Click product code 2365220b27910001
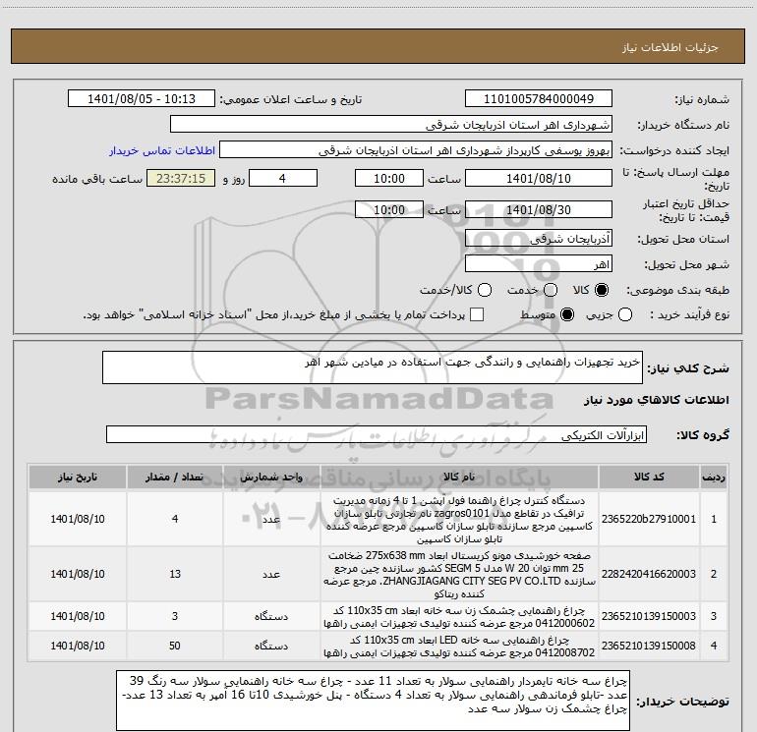The width and height of the screenshot is (757, 732). (649, 519)
